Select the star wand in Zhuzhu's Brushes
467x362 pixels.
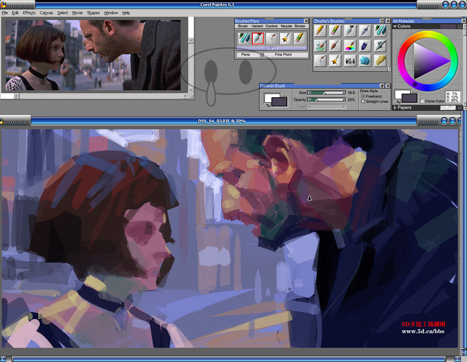pos(335,60)
